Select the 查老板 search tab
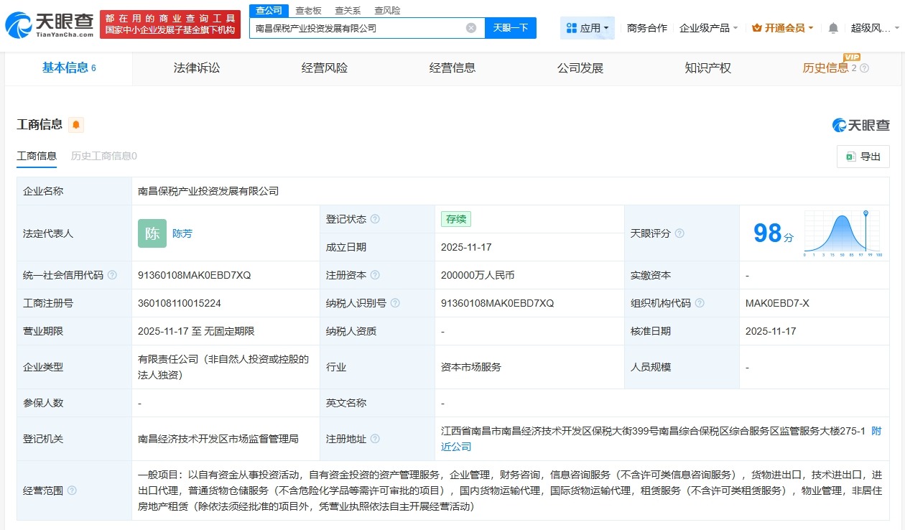Image resolution: width=905 pixels, height=530 pixels. click(x=308, y=10)
